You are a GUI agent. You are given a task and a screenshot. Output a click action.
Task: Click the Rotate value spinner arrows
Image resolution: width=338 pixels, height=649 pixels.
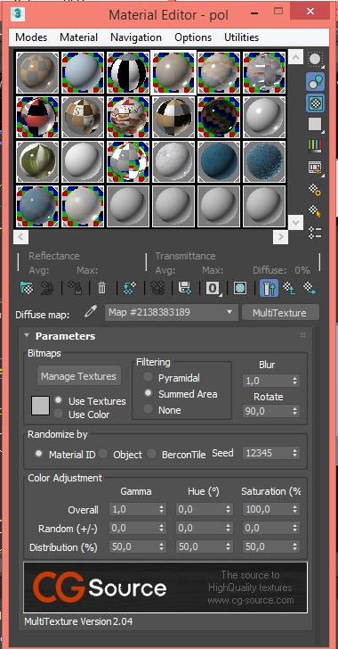294,411
